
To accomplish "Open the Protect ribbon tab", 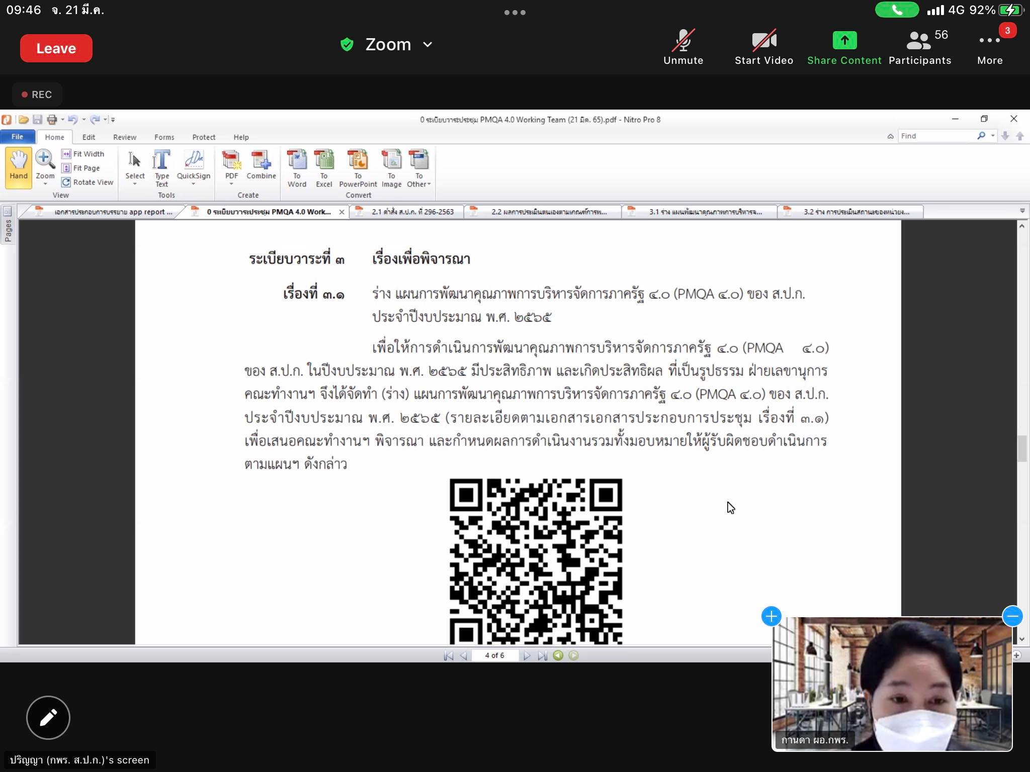I will click(204, 137).
